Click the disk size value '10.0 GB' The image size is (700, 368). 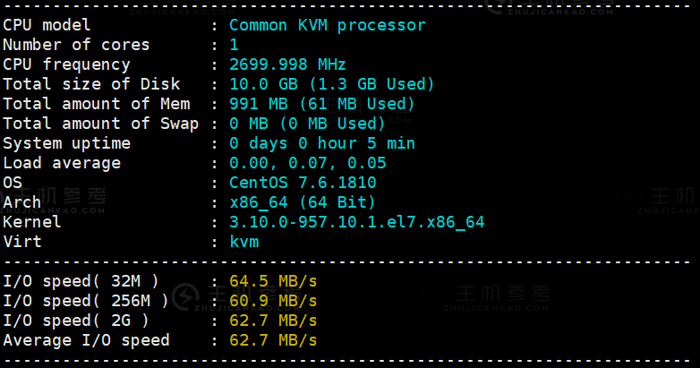point(263,84)
